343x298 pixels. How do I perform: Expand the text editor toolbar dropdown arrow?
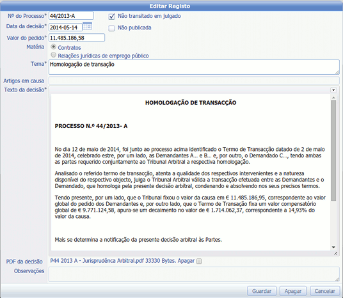(333, 90)
